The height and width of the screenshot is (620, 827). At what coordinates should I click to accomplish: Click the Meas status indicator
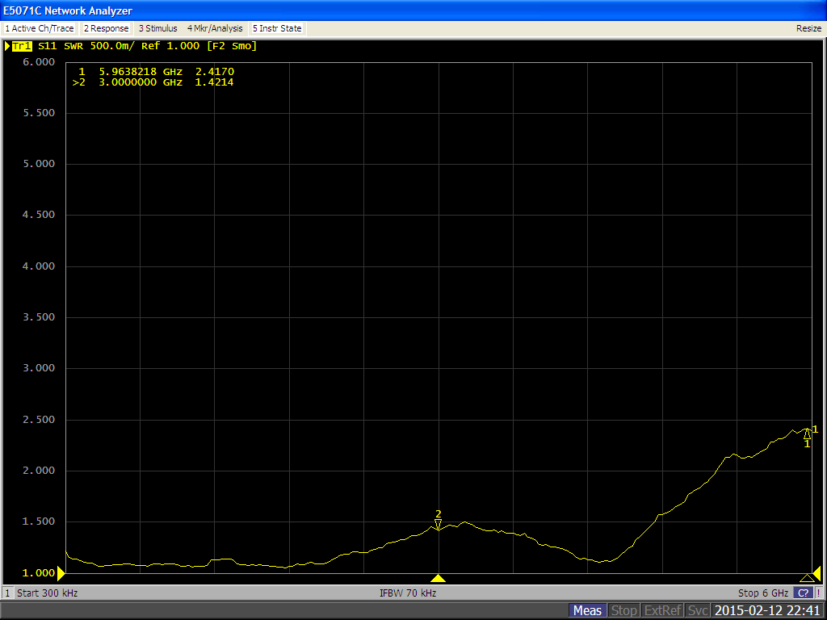click(586, 610)
